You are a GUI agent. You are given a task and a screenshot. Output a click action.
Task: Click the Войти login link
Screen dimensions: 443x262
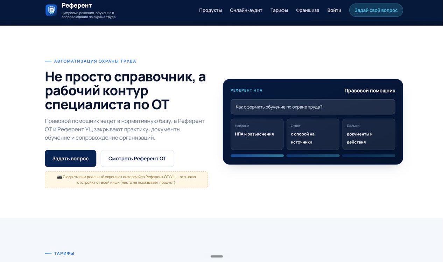(334, 10)
